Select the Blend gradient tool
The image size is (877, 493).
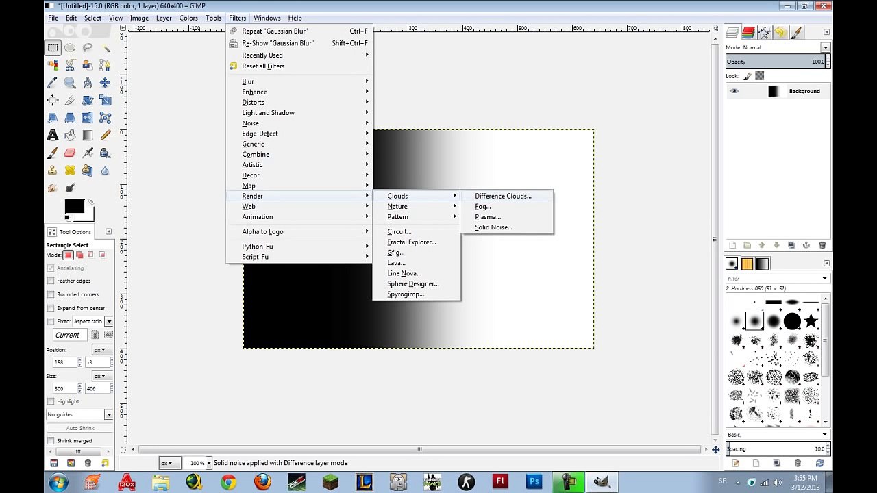(88, 136)
